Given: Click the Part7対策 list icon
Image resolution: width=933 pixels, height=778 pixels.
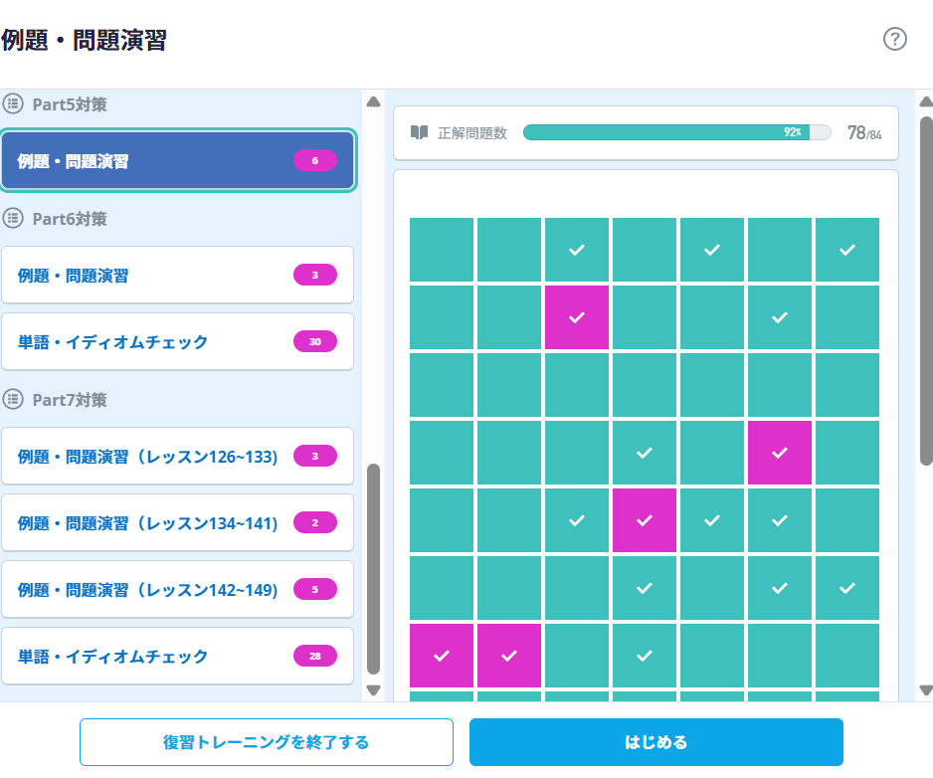Looking at the screenshot, I should point(13,399).
